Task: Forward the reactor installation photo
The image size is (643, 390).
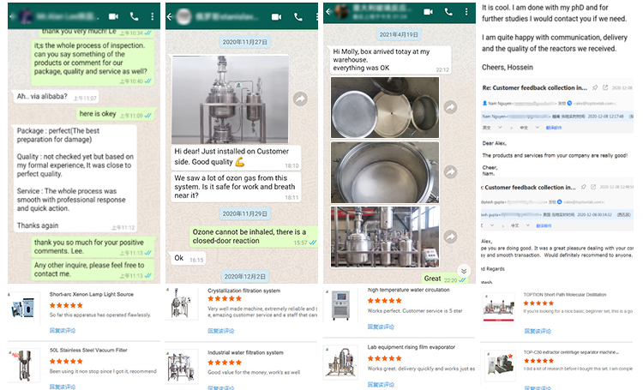Action: 300,99
